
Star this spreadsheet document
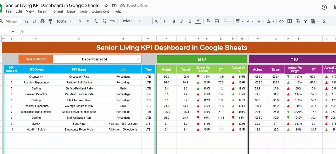click(106, 6)
